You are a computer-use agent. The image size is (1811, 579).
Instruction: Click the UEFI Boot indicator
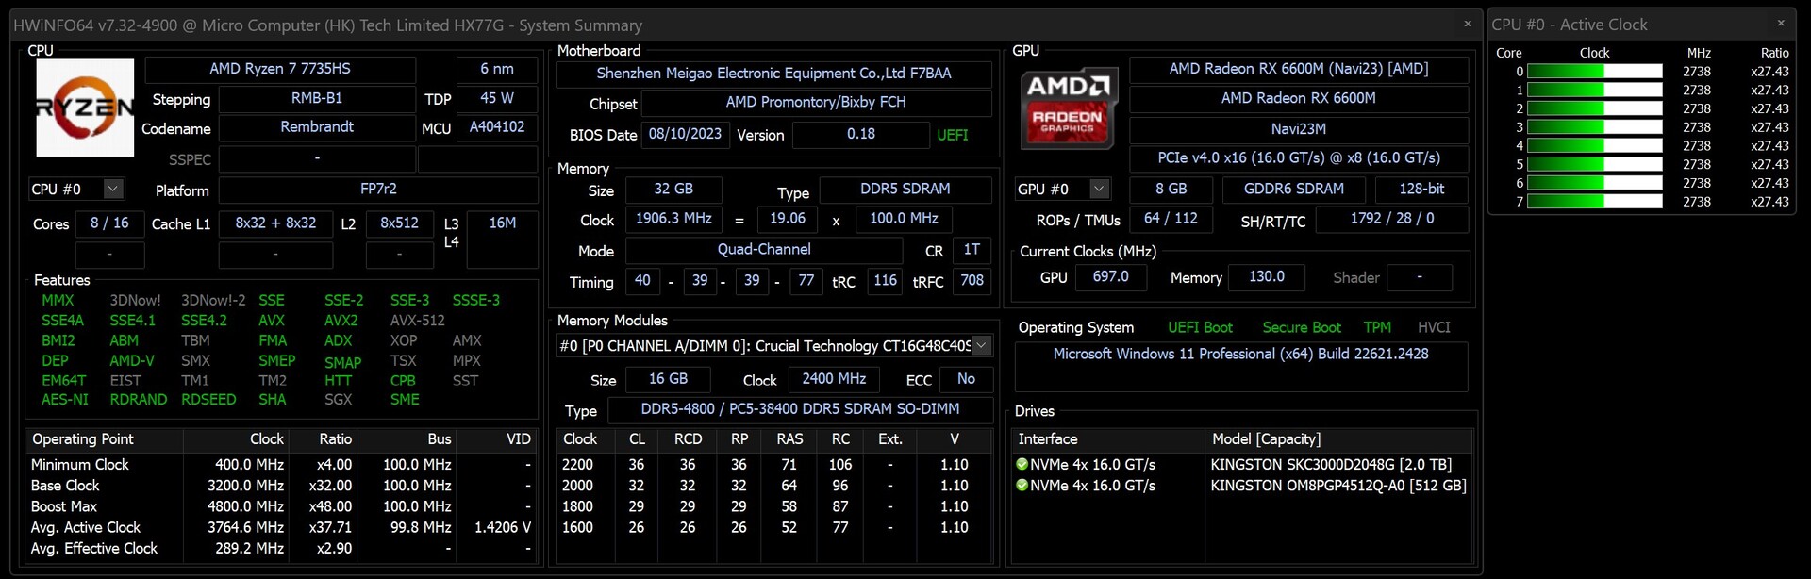pyautogui.click(x=1200, y=327)
